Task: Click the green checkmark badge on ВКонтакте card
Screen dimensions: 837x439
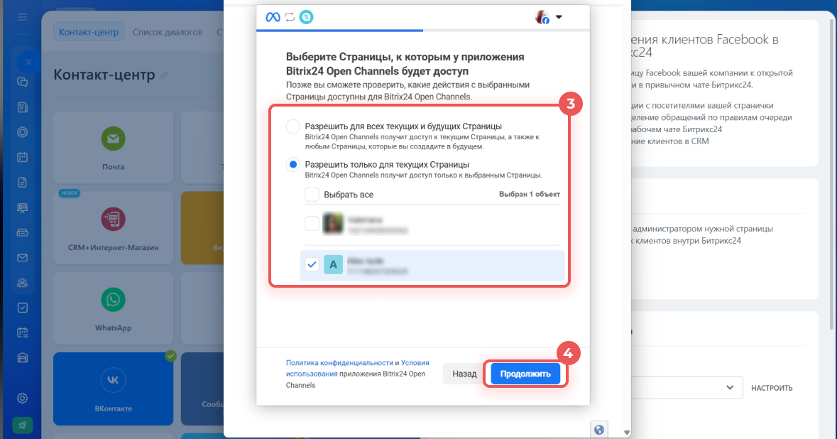Action: point(171,356)
